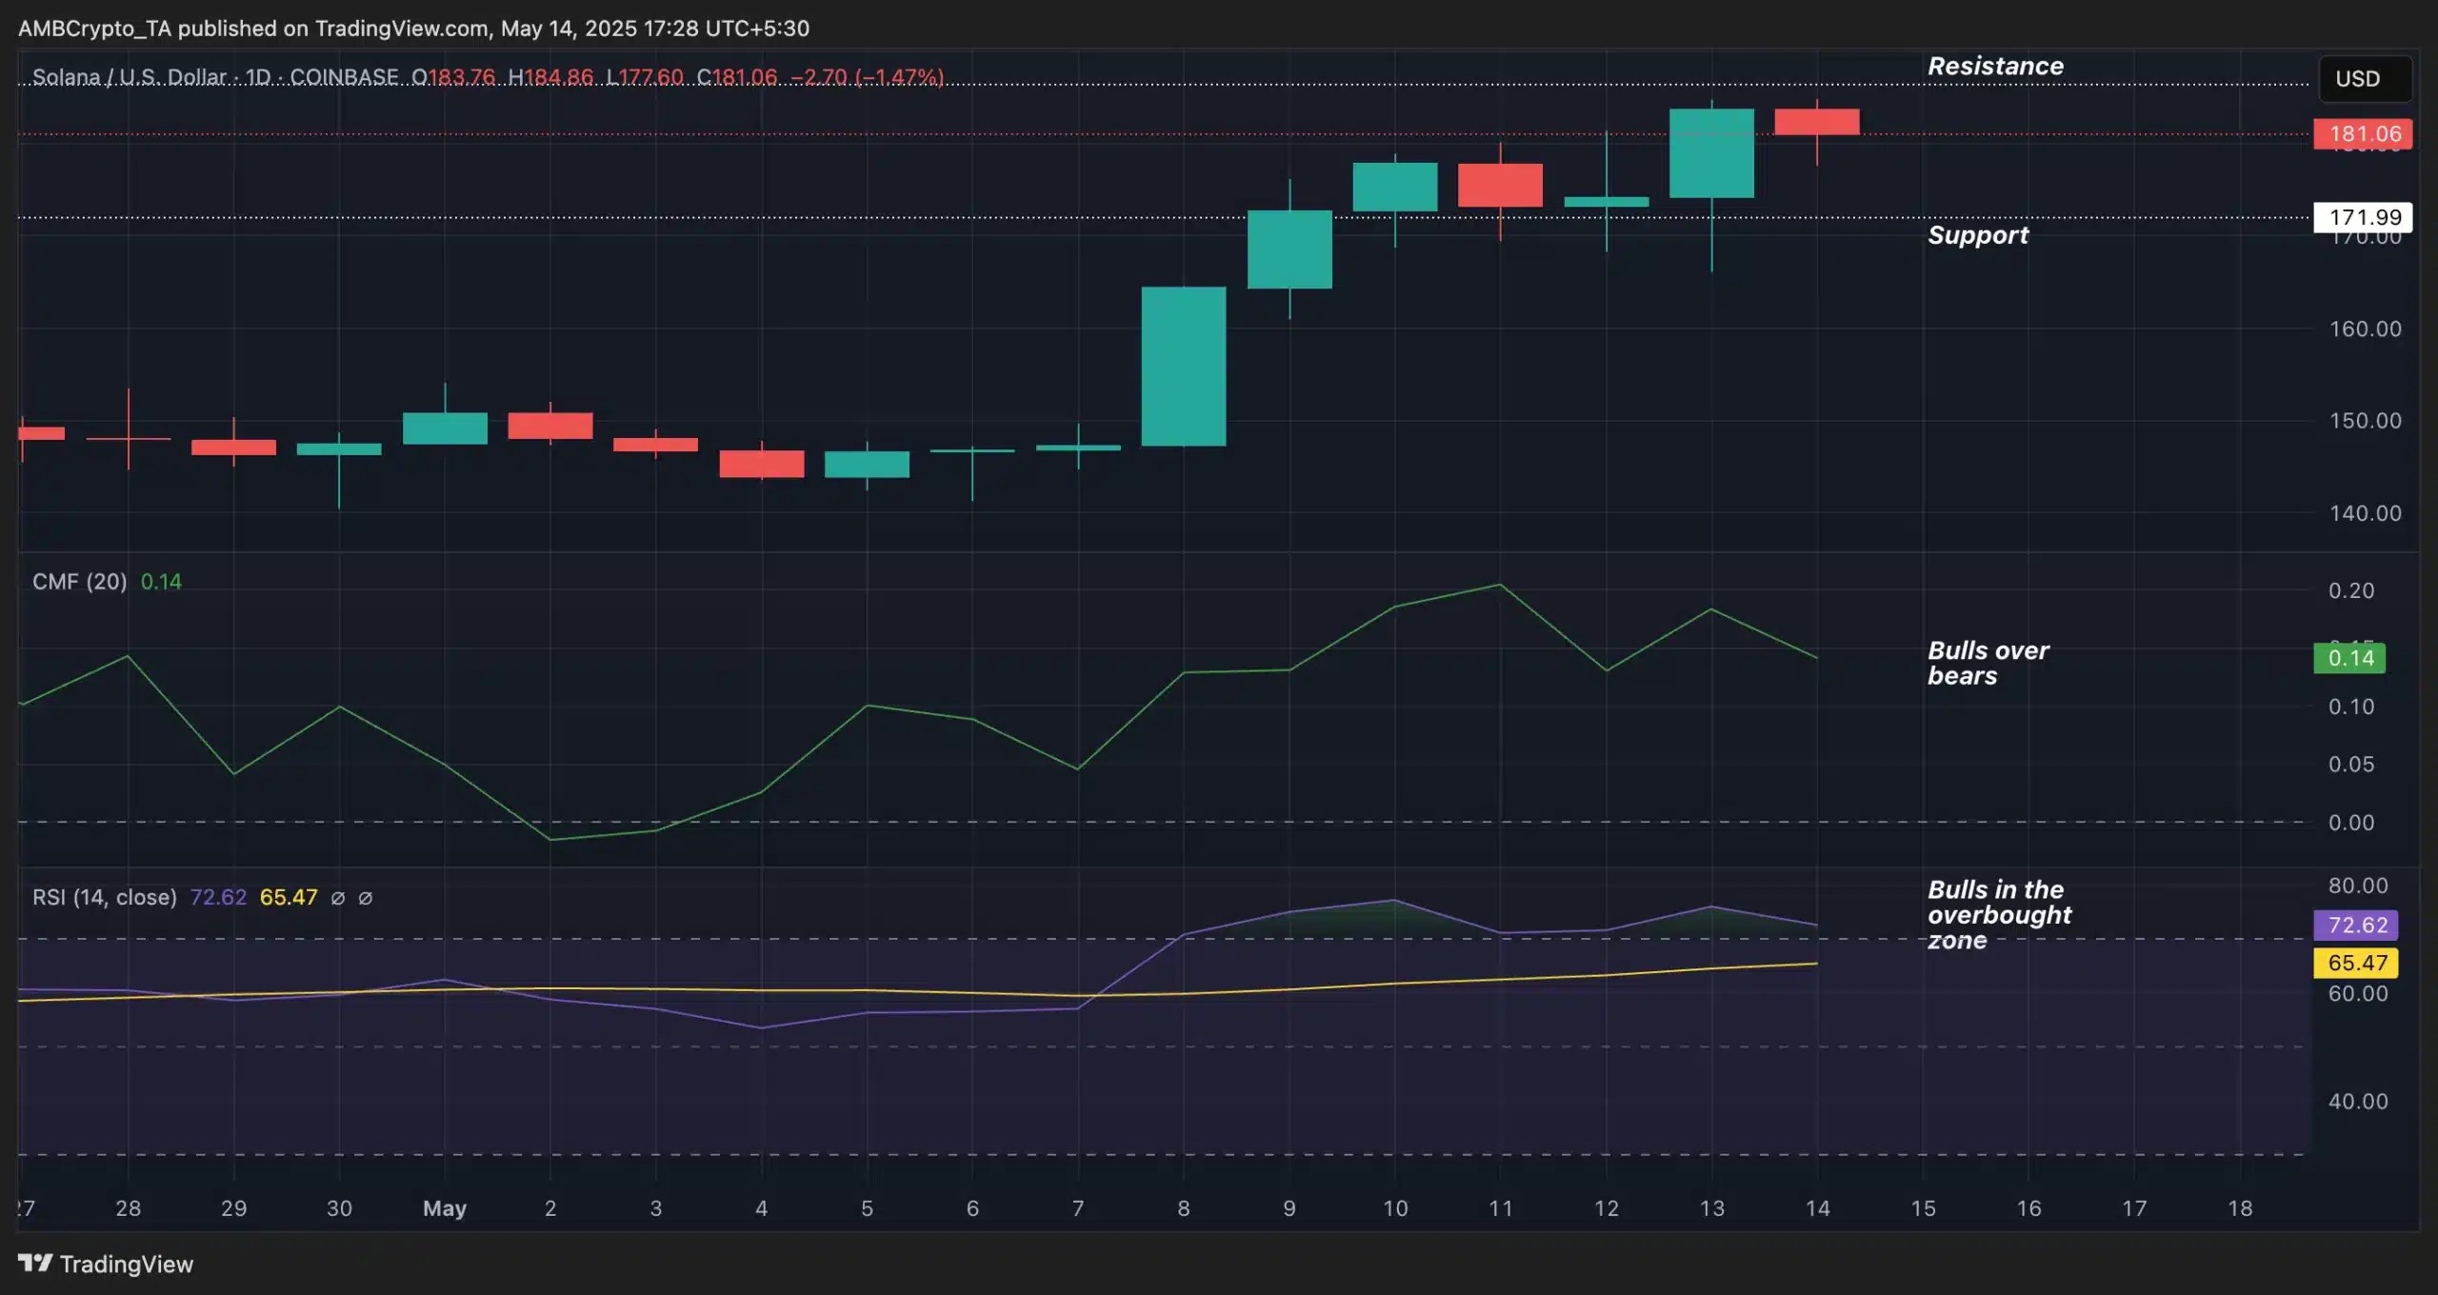Open the 1D timeframe selector

(x=259, y=78)
